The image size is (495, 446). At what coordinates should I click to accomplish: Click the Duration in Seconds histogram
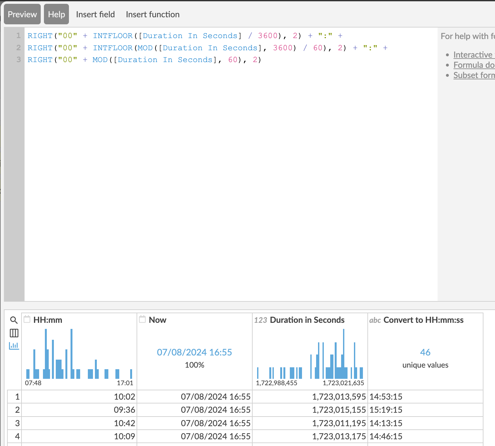[310, 354]
